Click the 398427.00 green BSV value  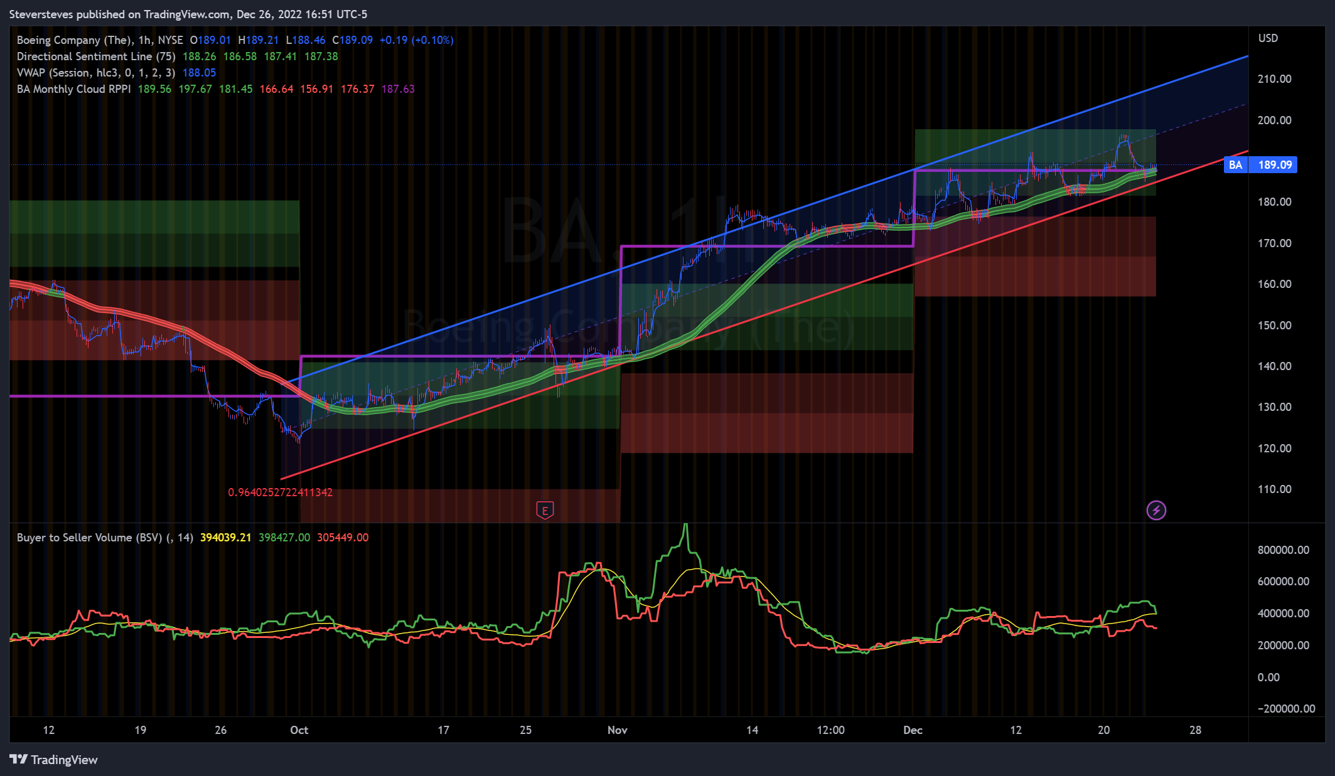[284, 538]
